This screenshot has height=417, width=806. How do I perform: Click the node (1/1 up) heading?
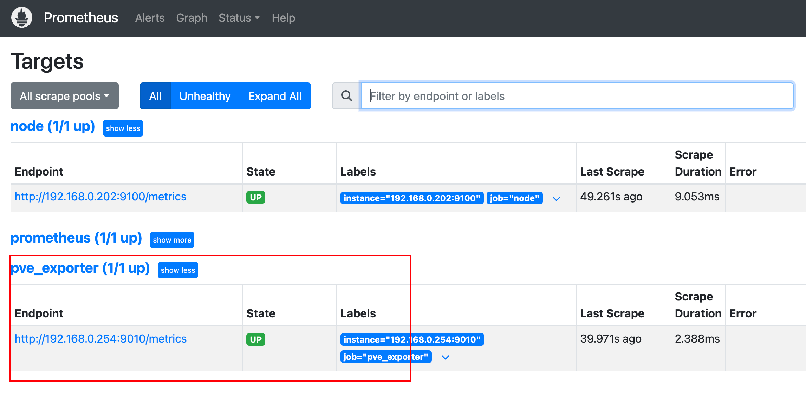point(53,126)
